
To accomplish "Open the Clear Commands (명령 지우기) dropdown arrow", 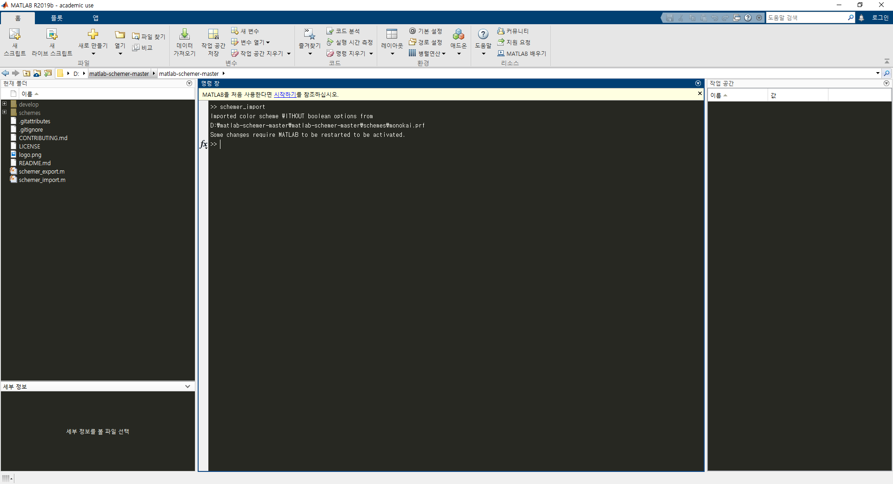I will tap(371, 54).
